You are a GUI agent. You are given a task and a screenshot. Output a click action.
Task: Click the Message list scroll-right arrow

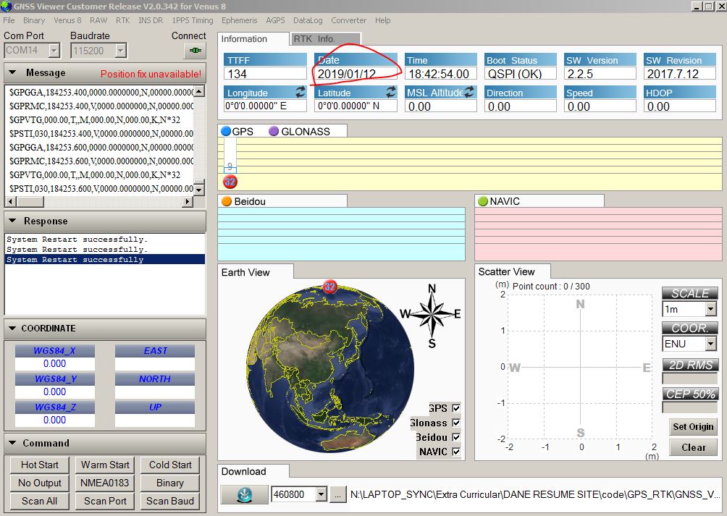(x=188, y=201)
